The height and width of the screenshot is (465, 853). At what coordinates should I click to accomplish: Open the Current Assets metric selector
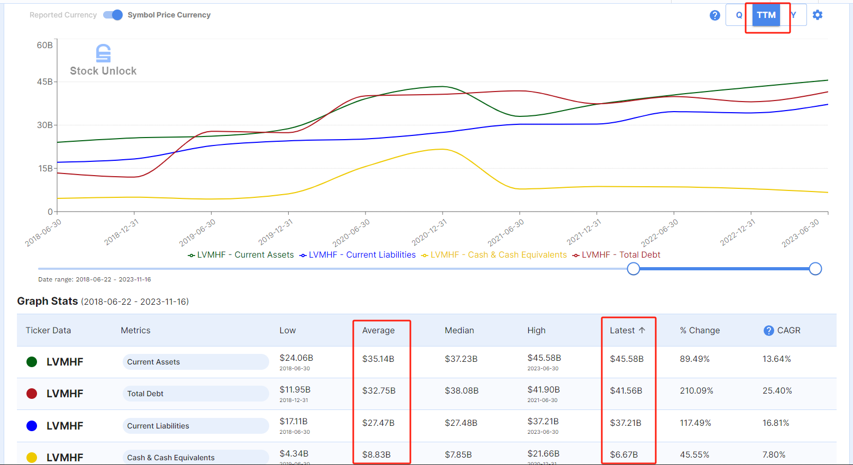click(196, 362)
